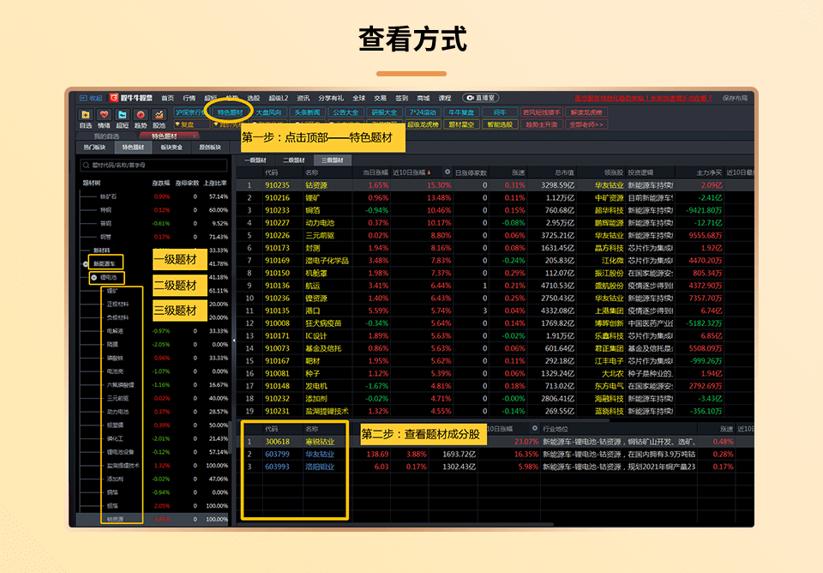Click the left panel collapse arrow splitter
This screenshot has height=573, width=823.
click(x=233, y=341)
